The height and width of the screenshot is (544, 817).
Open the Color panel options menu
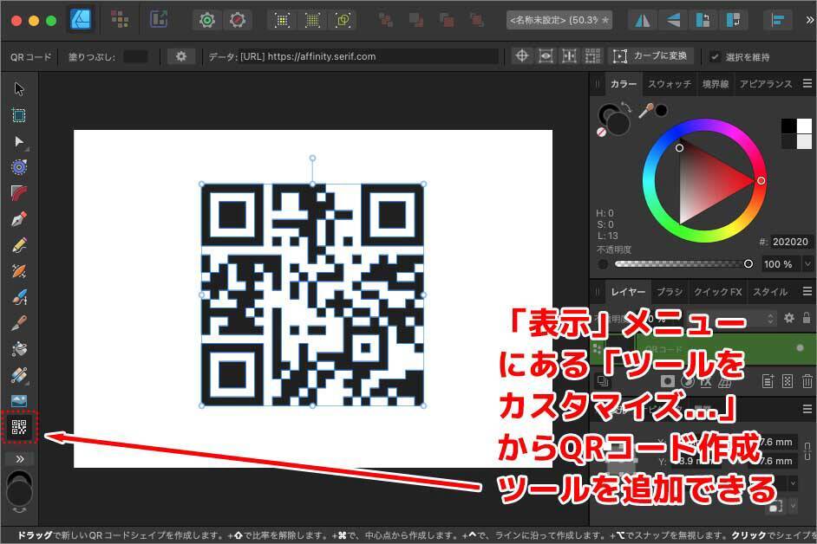coord(807,84)
